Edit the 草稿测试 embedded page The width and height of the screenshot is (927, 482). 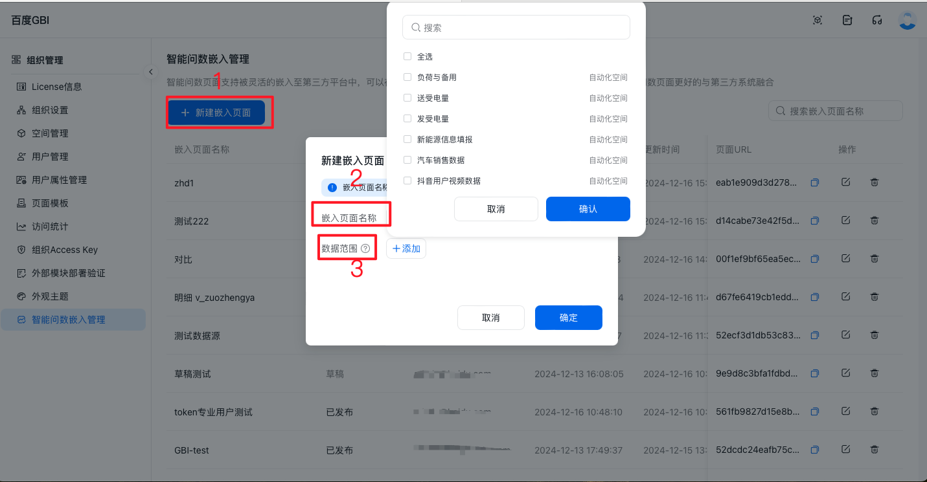pos(845,373)
